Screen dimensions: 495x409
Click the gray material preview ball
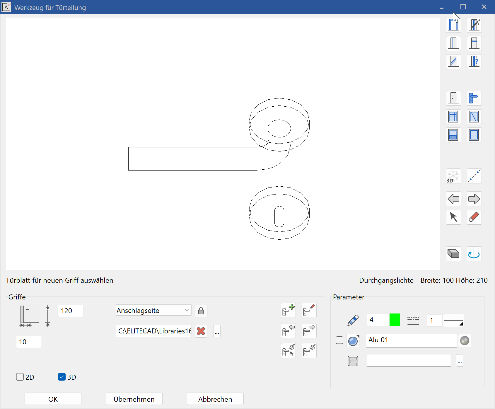point(465,341)
